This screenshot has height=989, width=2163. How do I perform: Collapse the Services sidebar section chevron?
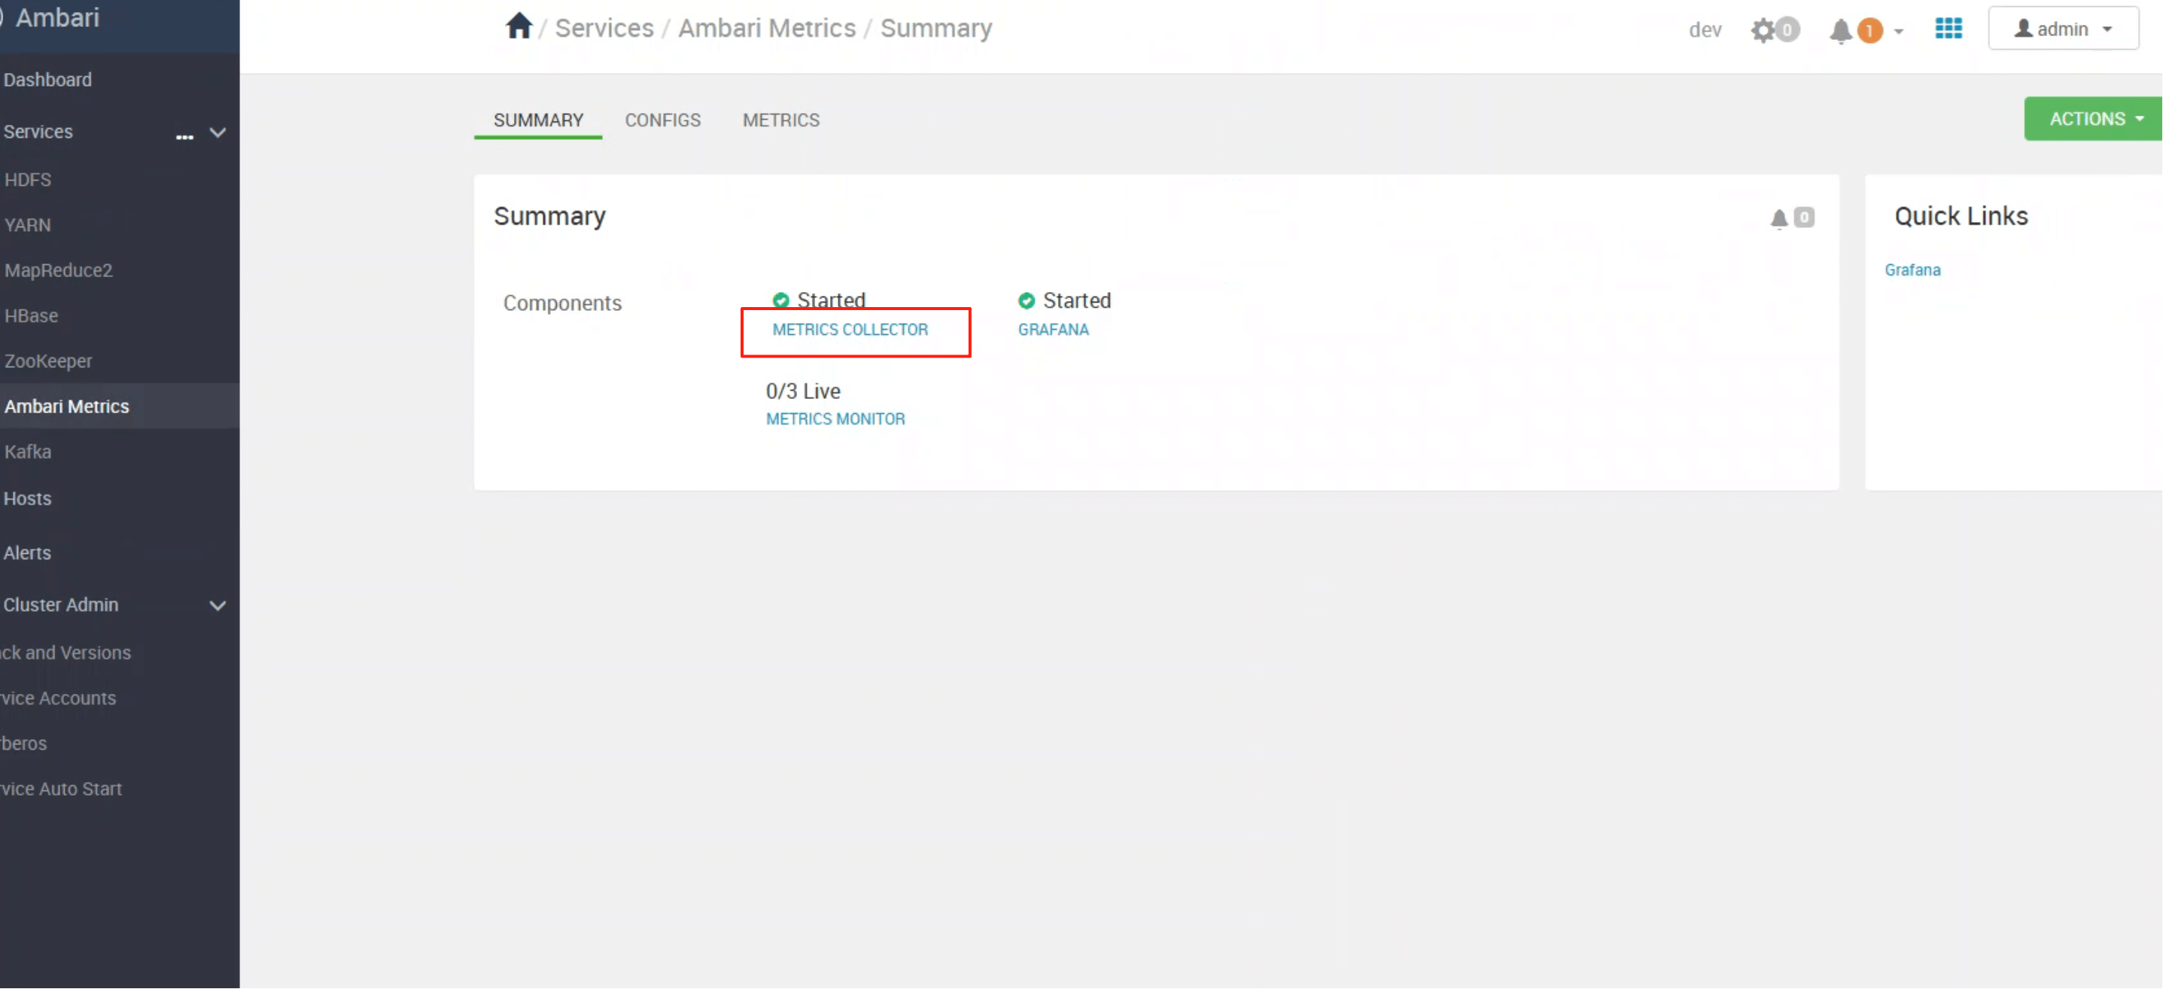[x=218, y=132]
